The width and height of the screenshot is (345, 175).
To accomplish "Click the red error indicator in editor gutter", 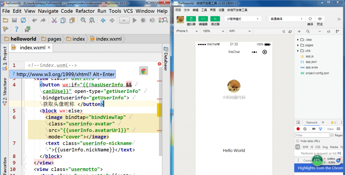I will [x=160, y=64].
